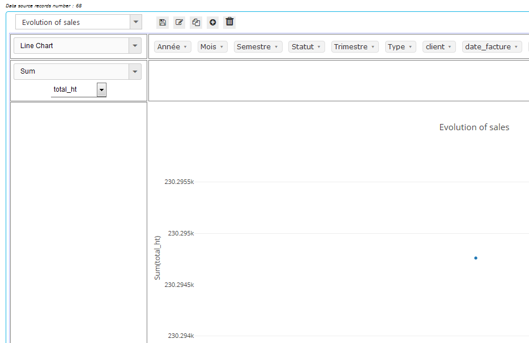Save the Evolution of sales report
This screenshot has width=529, height=343.
click(x=163, y=22)
